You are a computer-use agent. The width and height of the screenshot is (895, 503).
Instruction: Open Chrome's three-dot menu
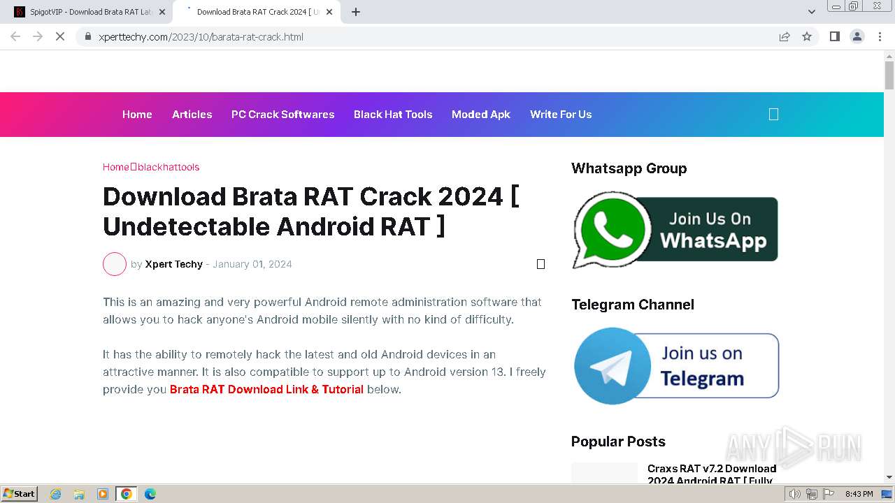(880, 36)
